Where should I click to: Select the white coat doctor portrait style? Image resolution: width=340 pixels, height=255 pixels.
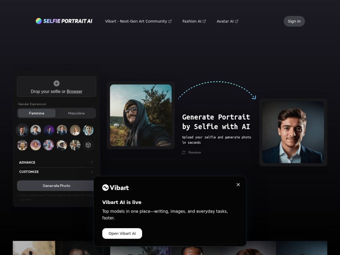75,130
